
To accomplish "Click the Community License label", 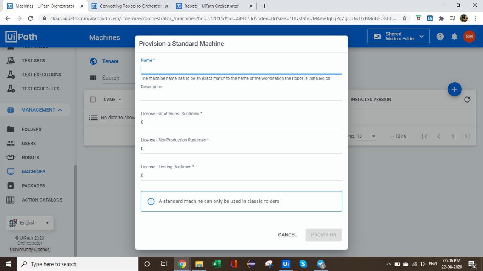I will pos(30,250).
